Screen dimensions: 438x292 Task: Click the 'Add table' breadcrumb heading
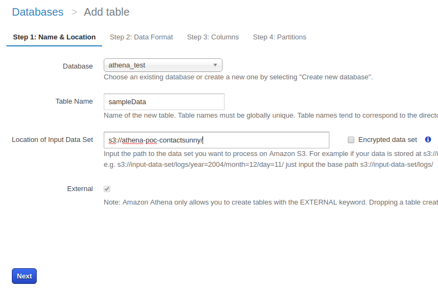tap(106, 12)
